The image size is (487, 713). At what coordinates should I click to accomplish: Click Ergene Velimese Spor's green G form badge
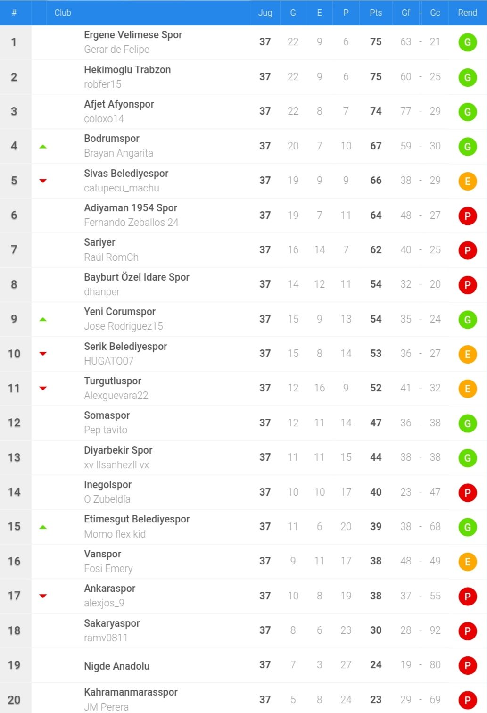click(x=468, y=42)
